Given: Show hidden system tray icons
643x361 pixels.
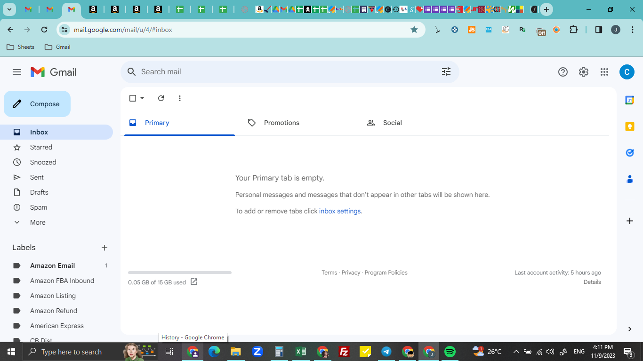Looking at the screenshot, I should [x=516, y=352].
